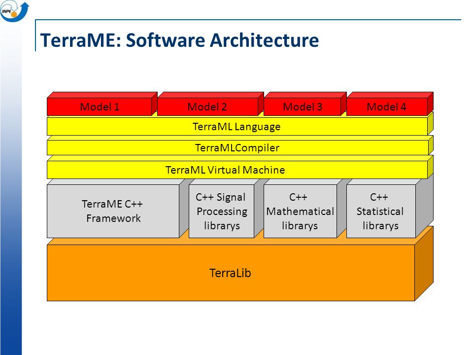Click the TerraME C++ Framework box
Screen dimensions: 473x355
tap(113, 211)
